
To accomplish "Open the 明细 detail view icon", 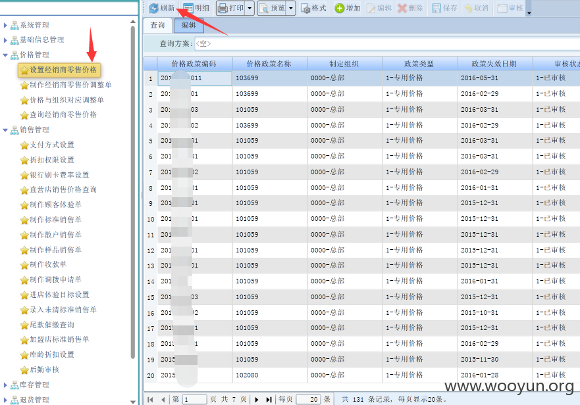I will click(x=188, y=8).
